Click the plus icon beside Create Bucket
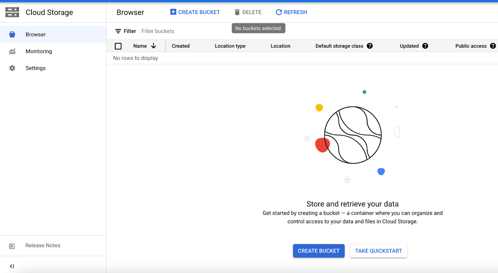This screenshot has width=498, height=273. pyautogui.click(x=173, y=12)
